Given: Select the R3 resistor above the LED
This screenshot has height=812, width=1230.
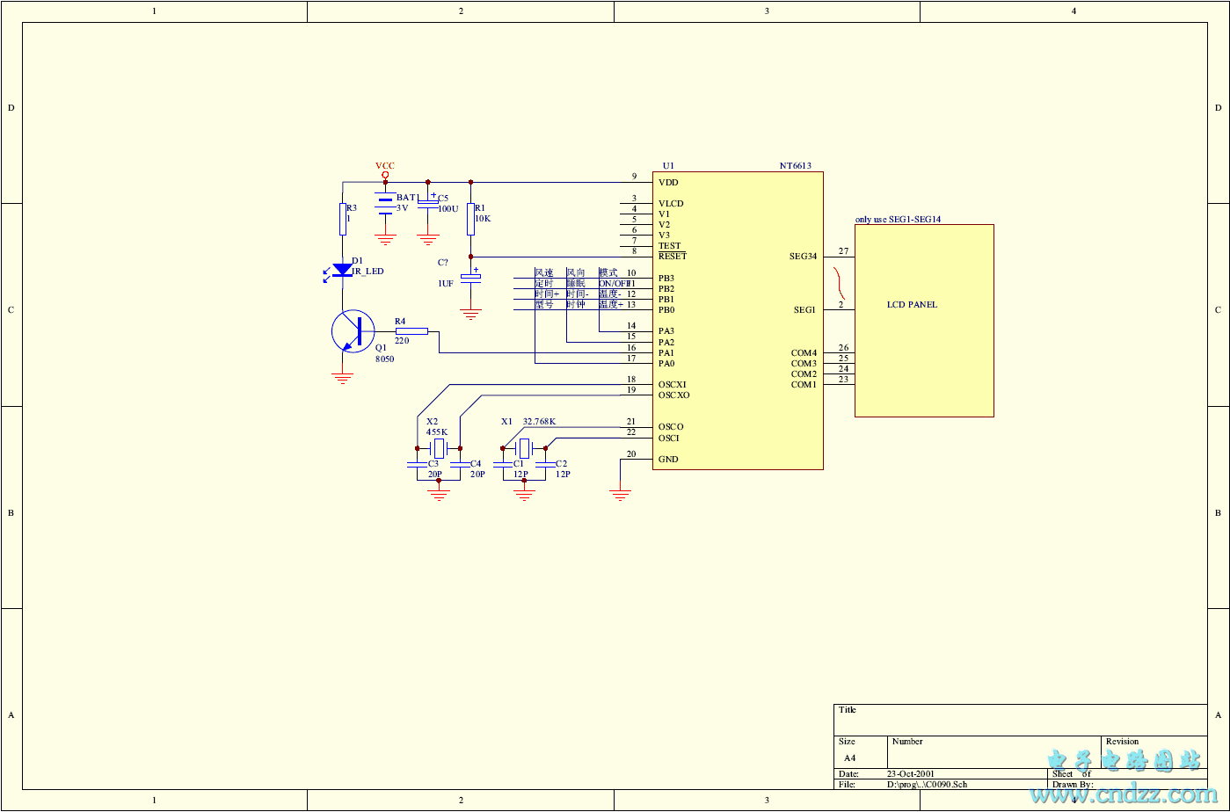Looking at the screenshot, I should point(343,219).
